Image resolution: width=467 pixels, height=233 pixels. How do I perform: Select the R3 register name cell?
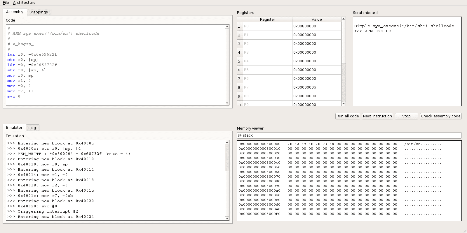[x=267, y=52]
